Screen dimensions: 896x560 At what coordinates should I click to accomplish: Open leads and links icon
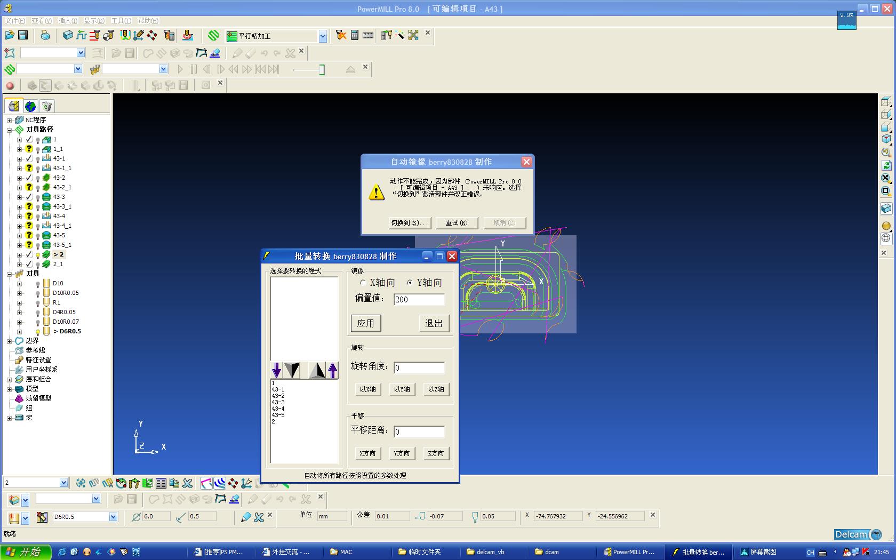125,35
